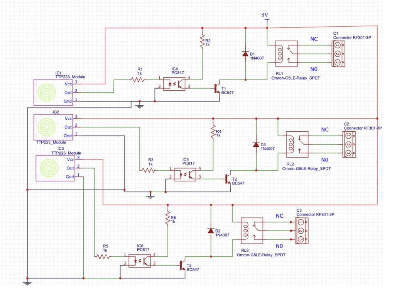This screenshot has height=288, width=395.
Task: Select the C3 connector terminal block
Action: [301, 230]
